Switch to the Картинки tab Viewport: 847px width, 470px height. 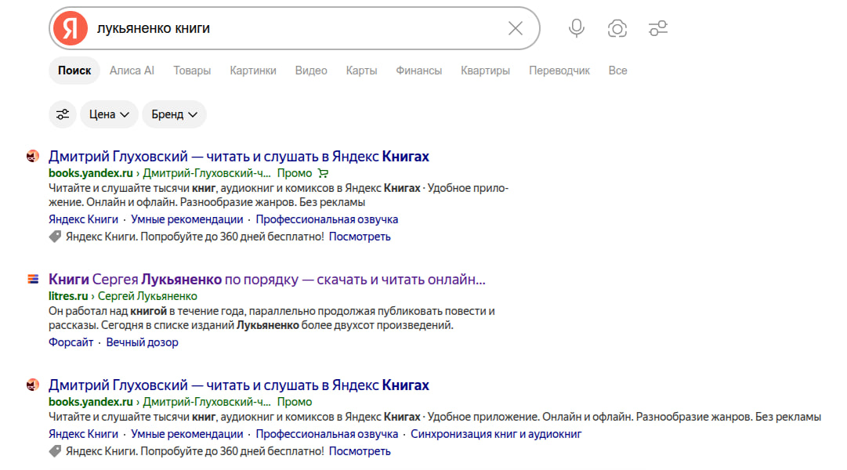[x=253, y=70]
